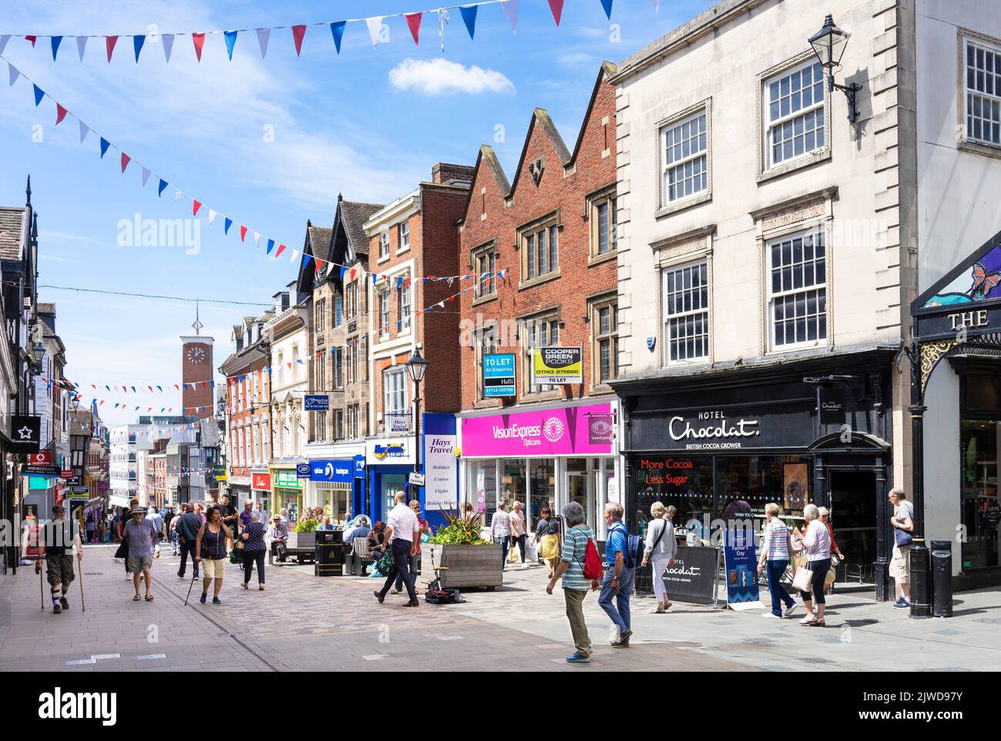Image resolution: width=1001 pixels, height=741 pixels.
Task: Click the gold 'THE' lettering on the arcade entrance
Action: click(968, 319)
